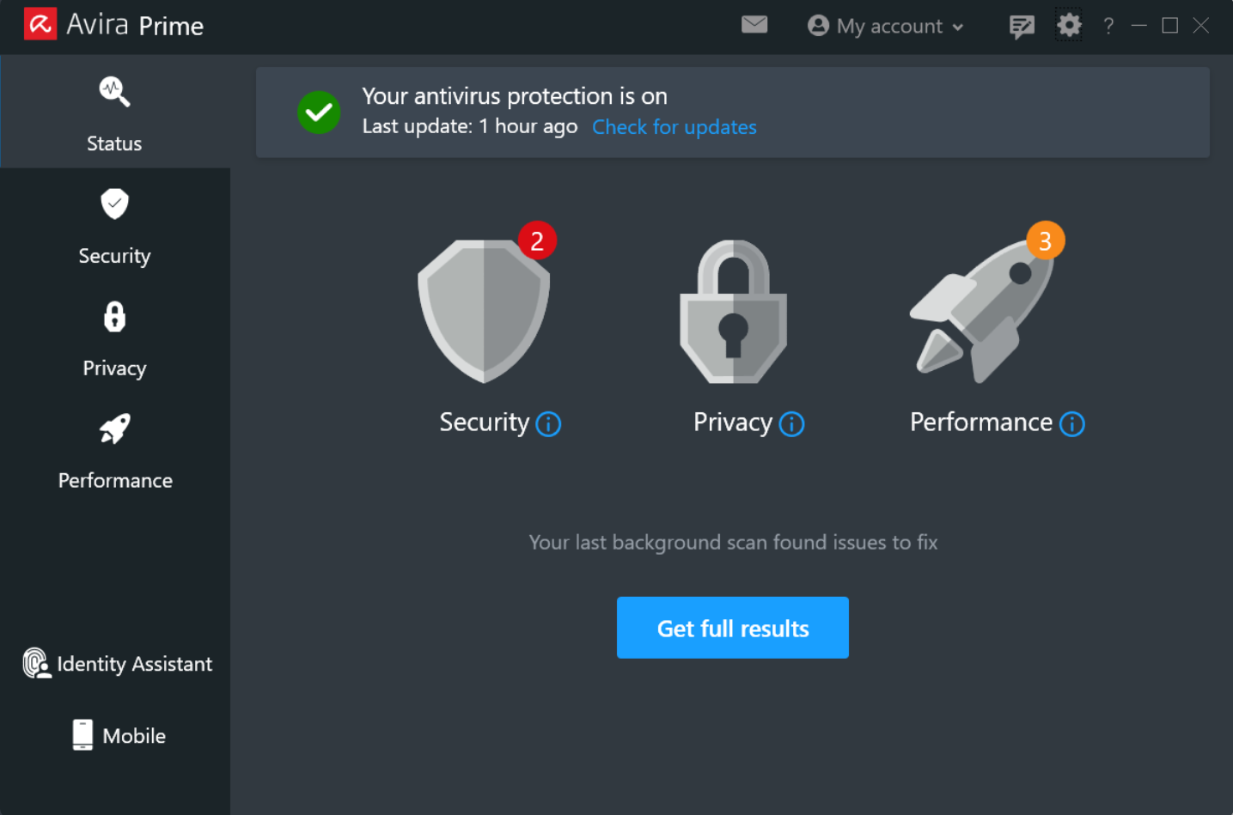Open the feedback chat icon in title bar
The height and width of the screenshot is (815, 1233).
1022,26
